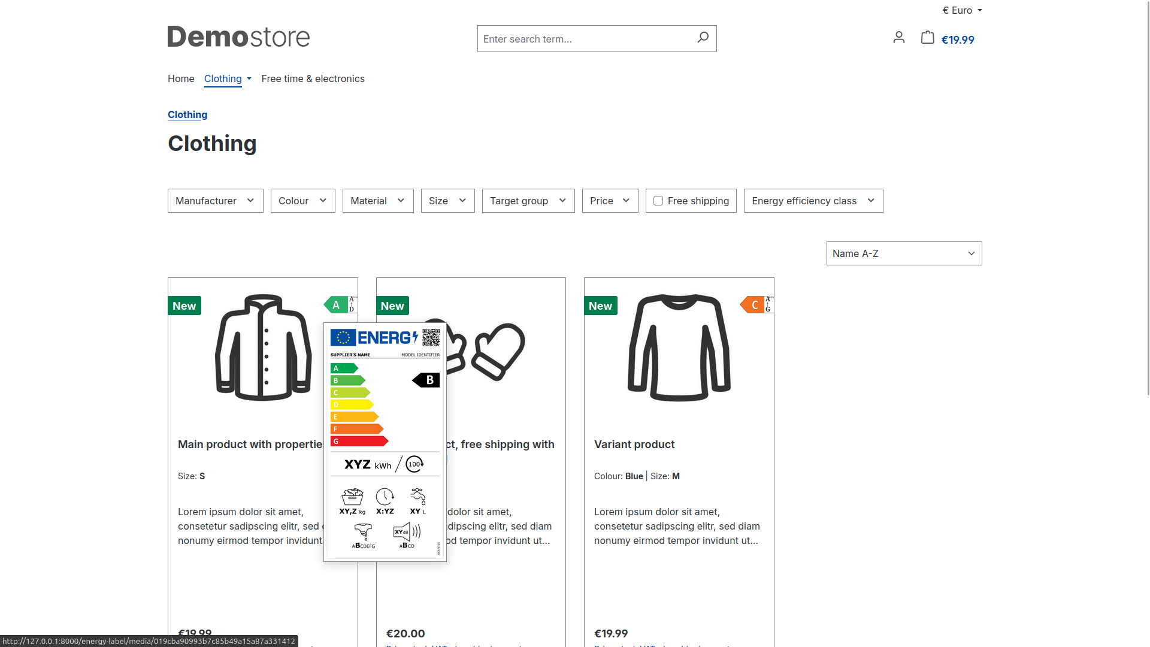Click the enlarged energy label popup
This screenshot has height=647, width=1150.
point(385,442)
